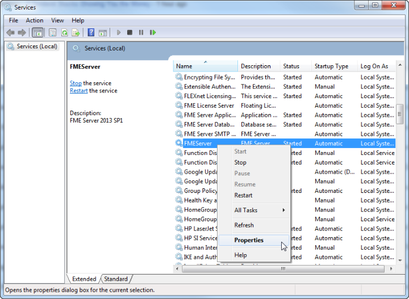This screenshot has width=409, height=299.
Task: Select Restart from the context menu
Action: [x=243, y=195]
